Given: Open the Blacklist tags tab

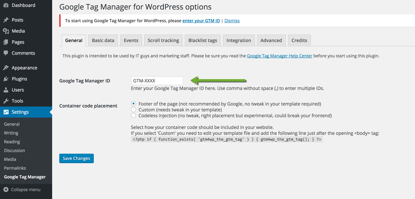Looking at the screenshot, I should click(x=202, y=40).
